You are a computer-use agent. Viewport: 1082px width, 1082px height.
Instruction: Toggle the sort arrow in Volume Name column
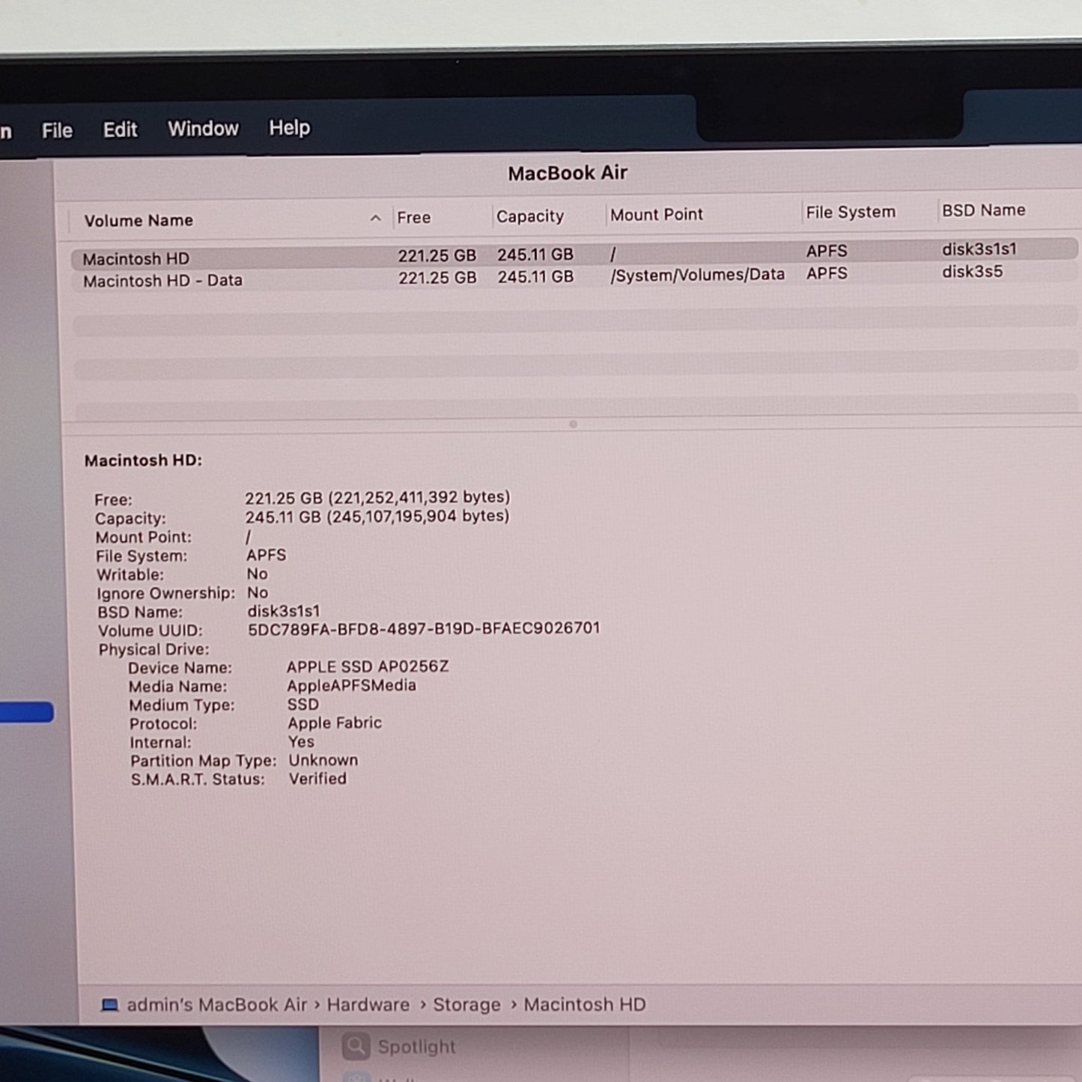pyautogui.click(x=375, y=218)
